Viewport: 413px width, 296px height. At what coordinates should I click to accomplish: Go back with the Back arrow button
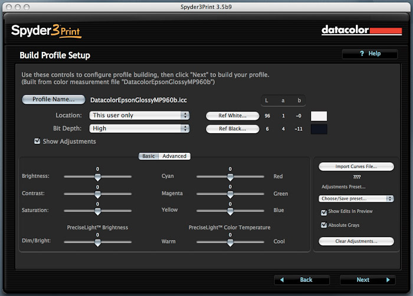(x=301, y=279)
